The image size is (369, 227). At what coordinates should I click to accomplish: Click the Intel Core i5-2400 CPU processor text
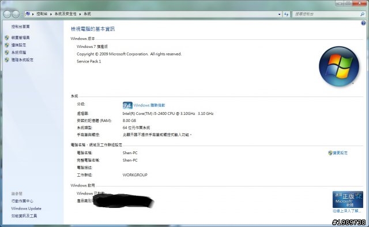click(x=168, y=113)
